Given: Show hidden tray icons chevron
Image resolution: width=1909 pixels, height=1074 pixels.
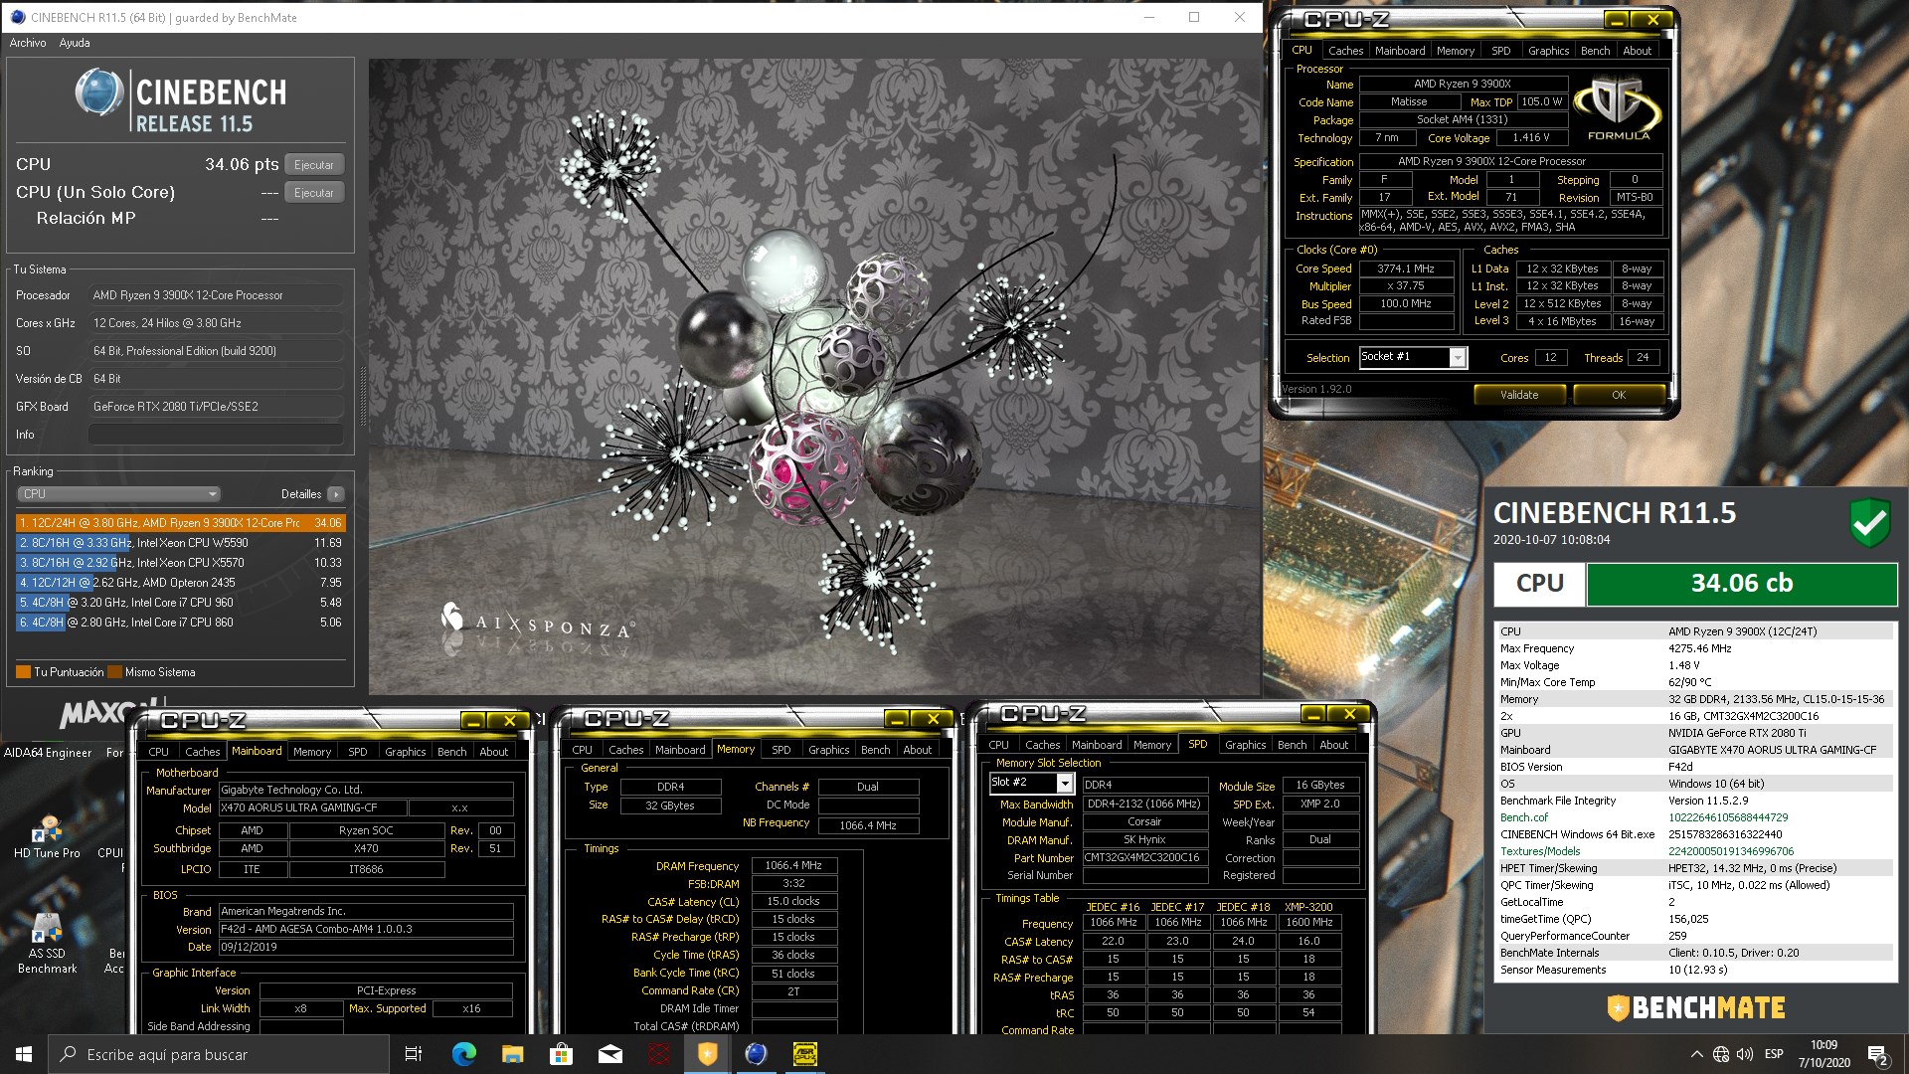Looking at the screenshot, I should (x=1696, y=1054).
